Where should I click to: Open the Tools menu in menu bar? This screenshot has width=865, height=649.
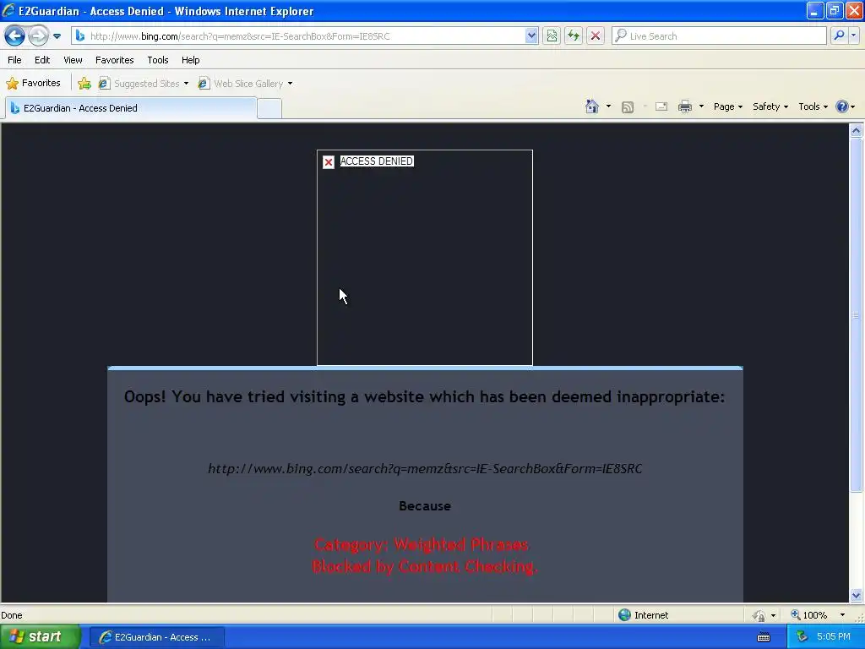(x=158, y=60)
